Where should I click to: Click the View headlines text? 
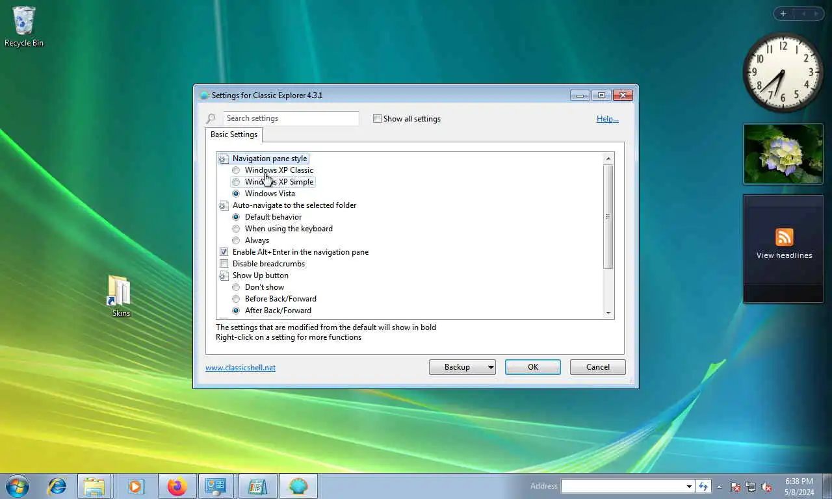pos(784,255)
